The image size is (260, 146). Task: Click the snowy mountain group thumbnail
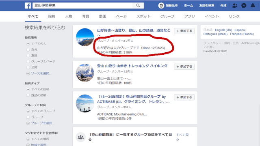[x=85, y=73]
